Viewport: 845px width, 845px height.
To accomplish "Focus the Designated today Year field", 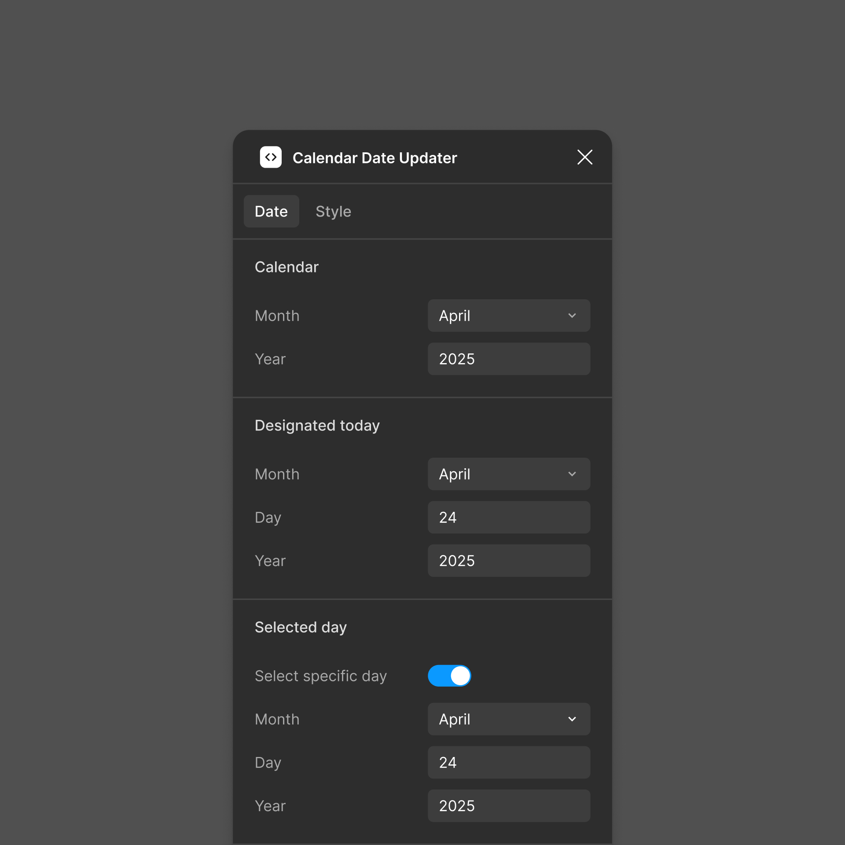I will pyautogui.click(x=508, y=561).
